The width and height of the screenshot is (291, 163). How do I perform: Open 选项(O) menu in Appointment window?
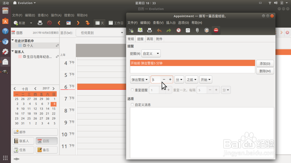pos(183,23)
